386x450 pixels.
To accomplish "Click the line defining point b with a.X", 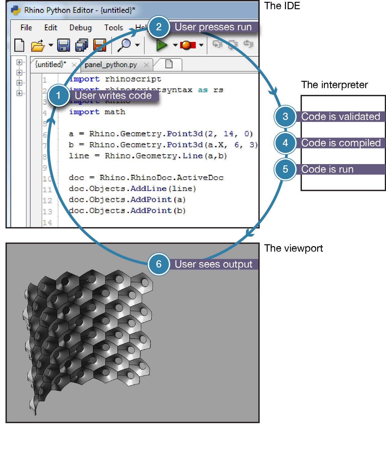I will click(163, 145).
